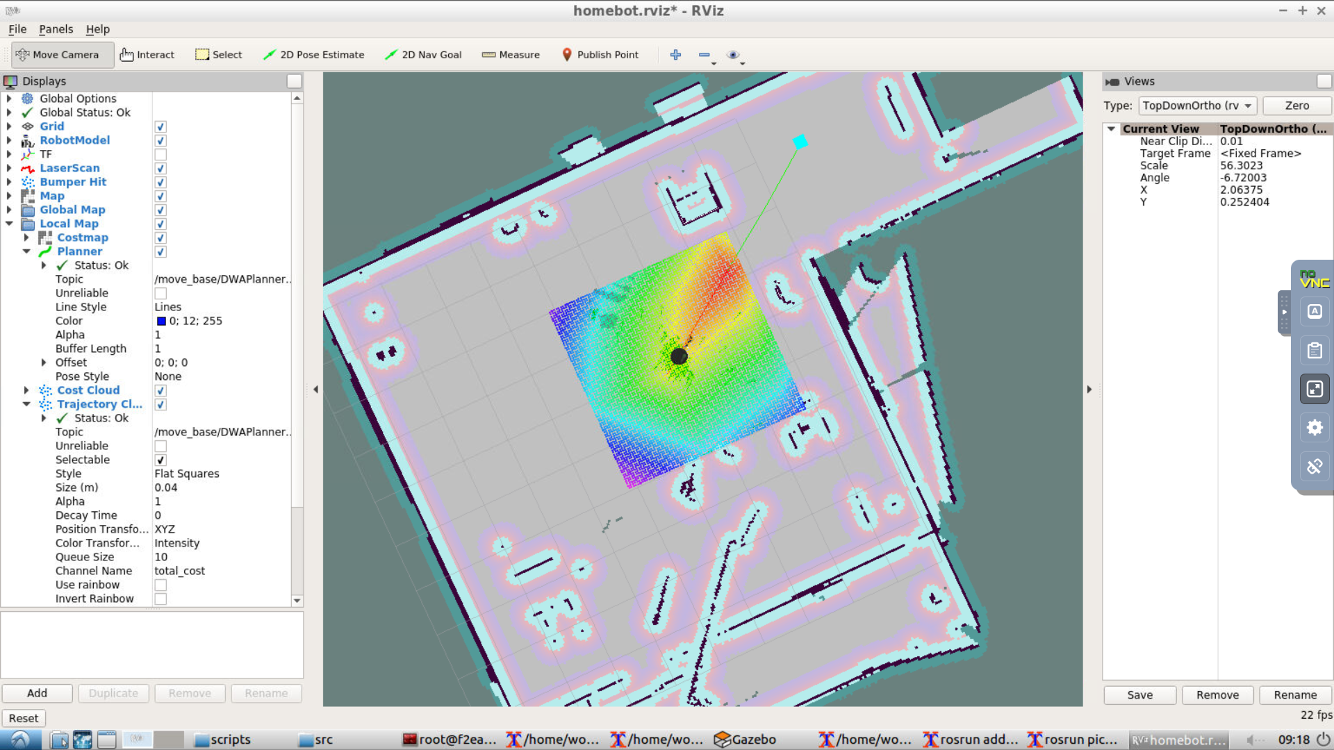1334x750 pixels.
Task: Open the Gazebo application from the taskbar
Action: click(x=745, y=740)
